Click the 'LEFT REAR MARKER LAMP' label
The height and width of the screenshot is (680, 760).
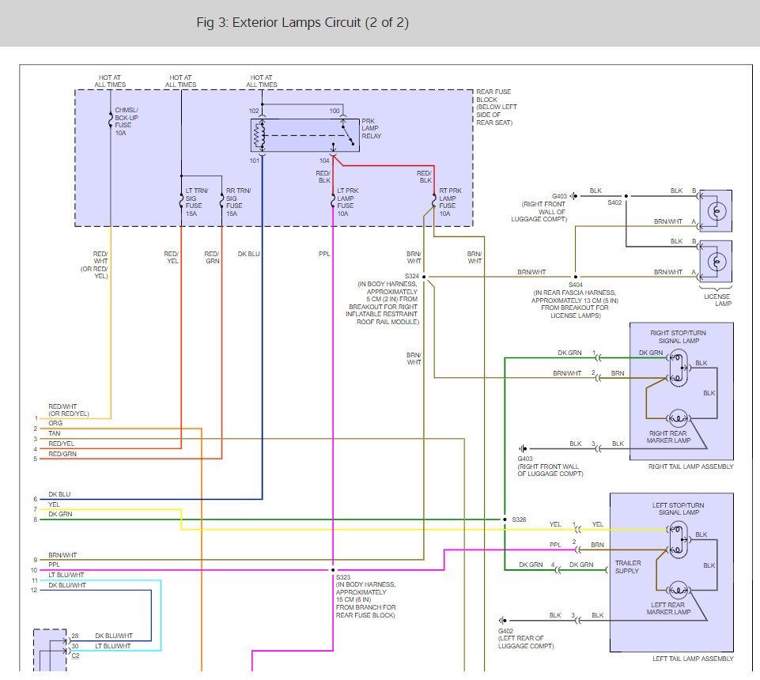(668, 608)
